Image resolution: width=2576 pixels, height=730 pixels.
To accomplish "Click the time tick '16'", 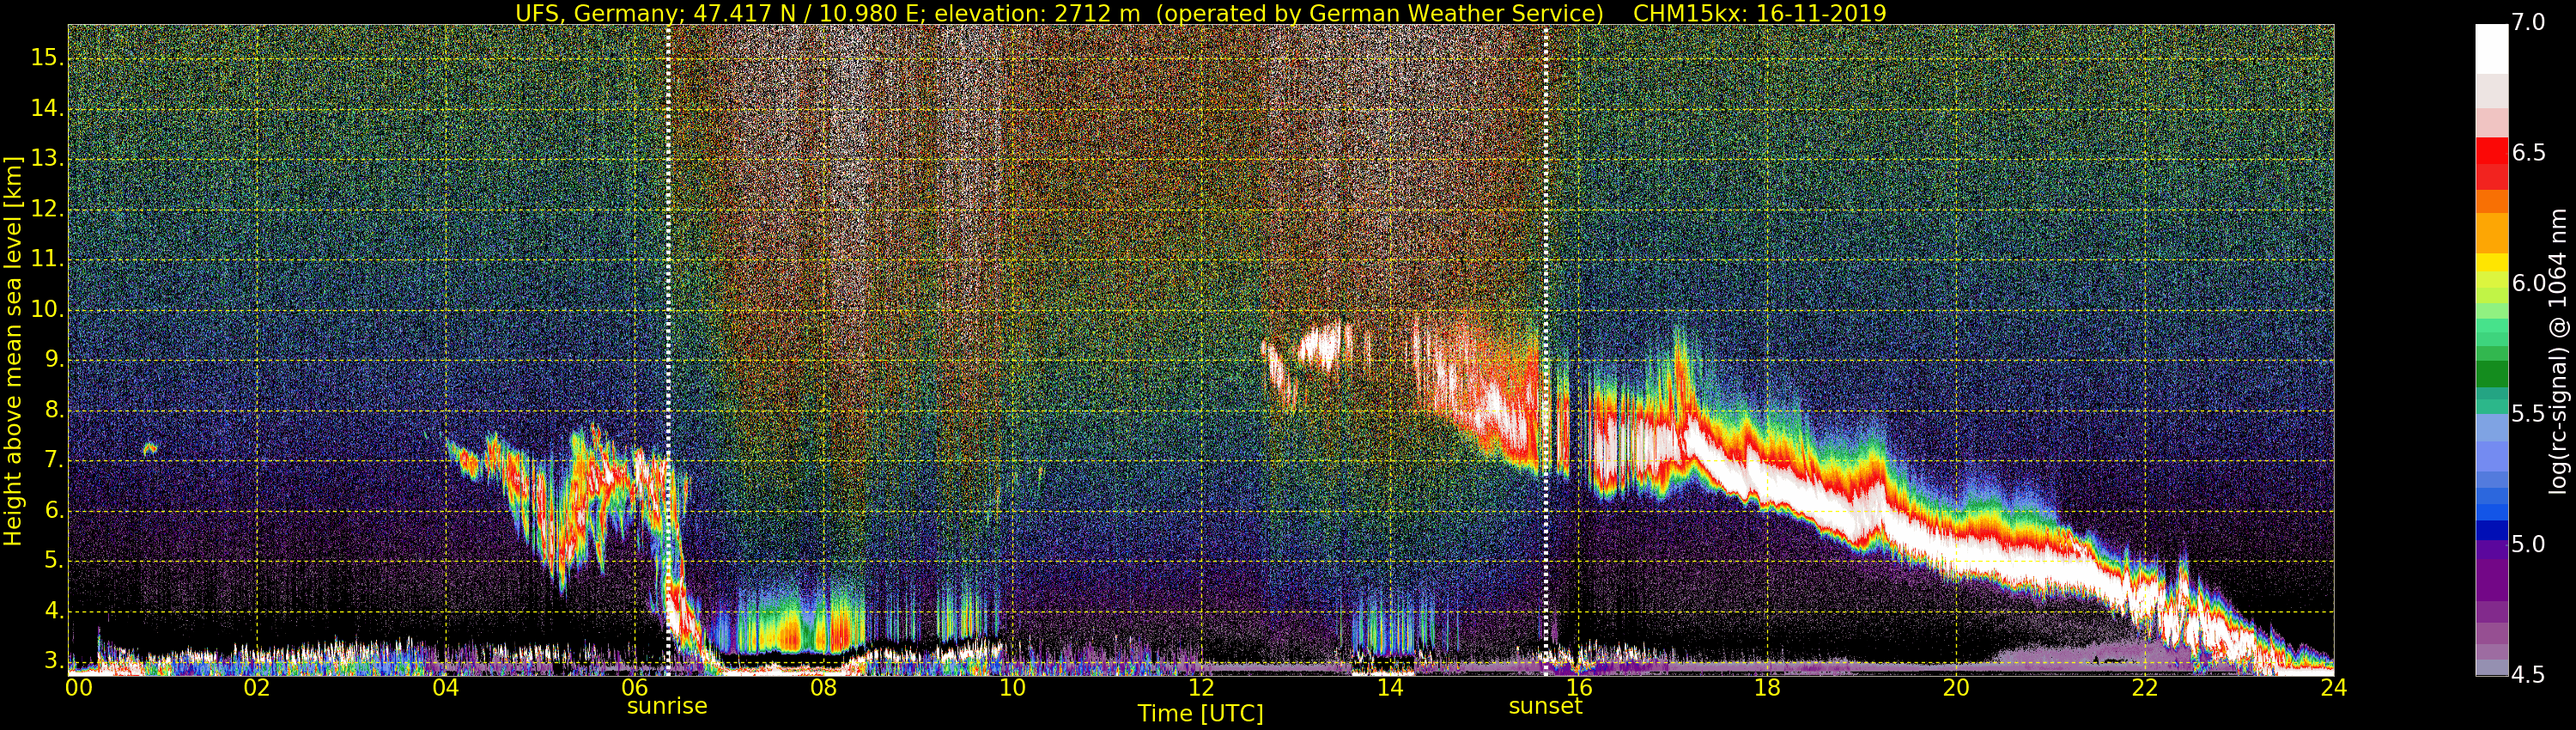I will [1579, 688].
